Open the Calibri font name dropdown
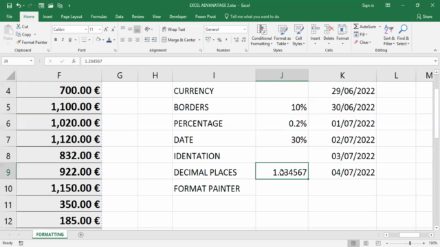The height and width of the screenshot is (247, 440). click(85, 30)
